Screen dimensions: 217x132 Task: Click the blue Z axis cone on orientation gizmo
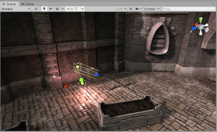[195, 29]
